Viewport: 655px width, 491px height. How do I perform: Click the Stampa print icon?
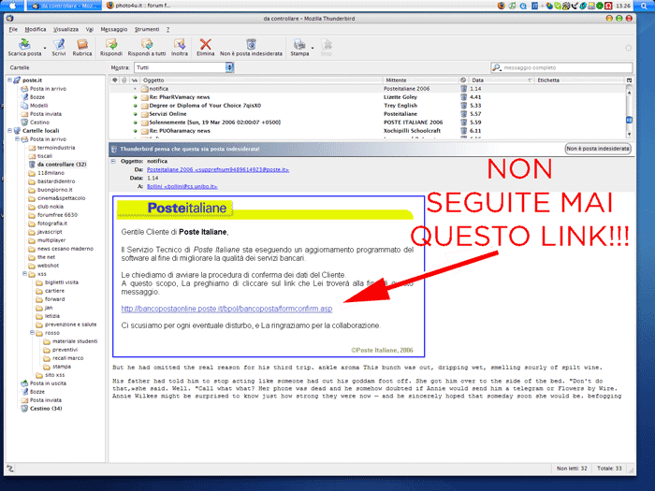pos(299,44)
